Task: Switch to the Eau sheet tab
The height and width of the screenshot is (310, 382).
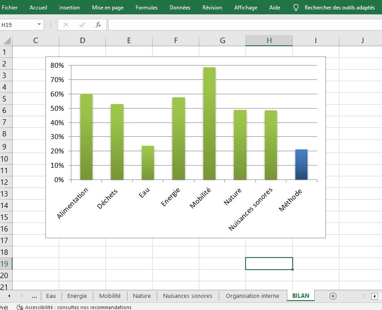Action: pyautogui.click(x=51, y=296)
